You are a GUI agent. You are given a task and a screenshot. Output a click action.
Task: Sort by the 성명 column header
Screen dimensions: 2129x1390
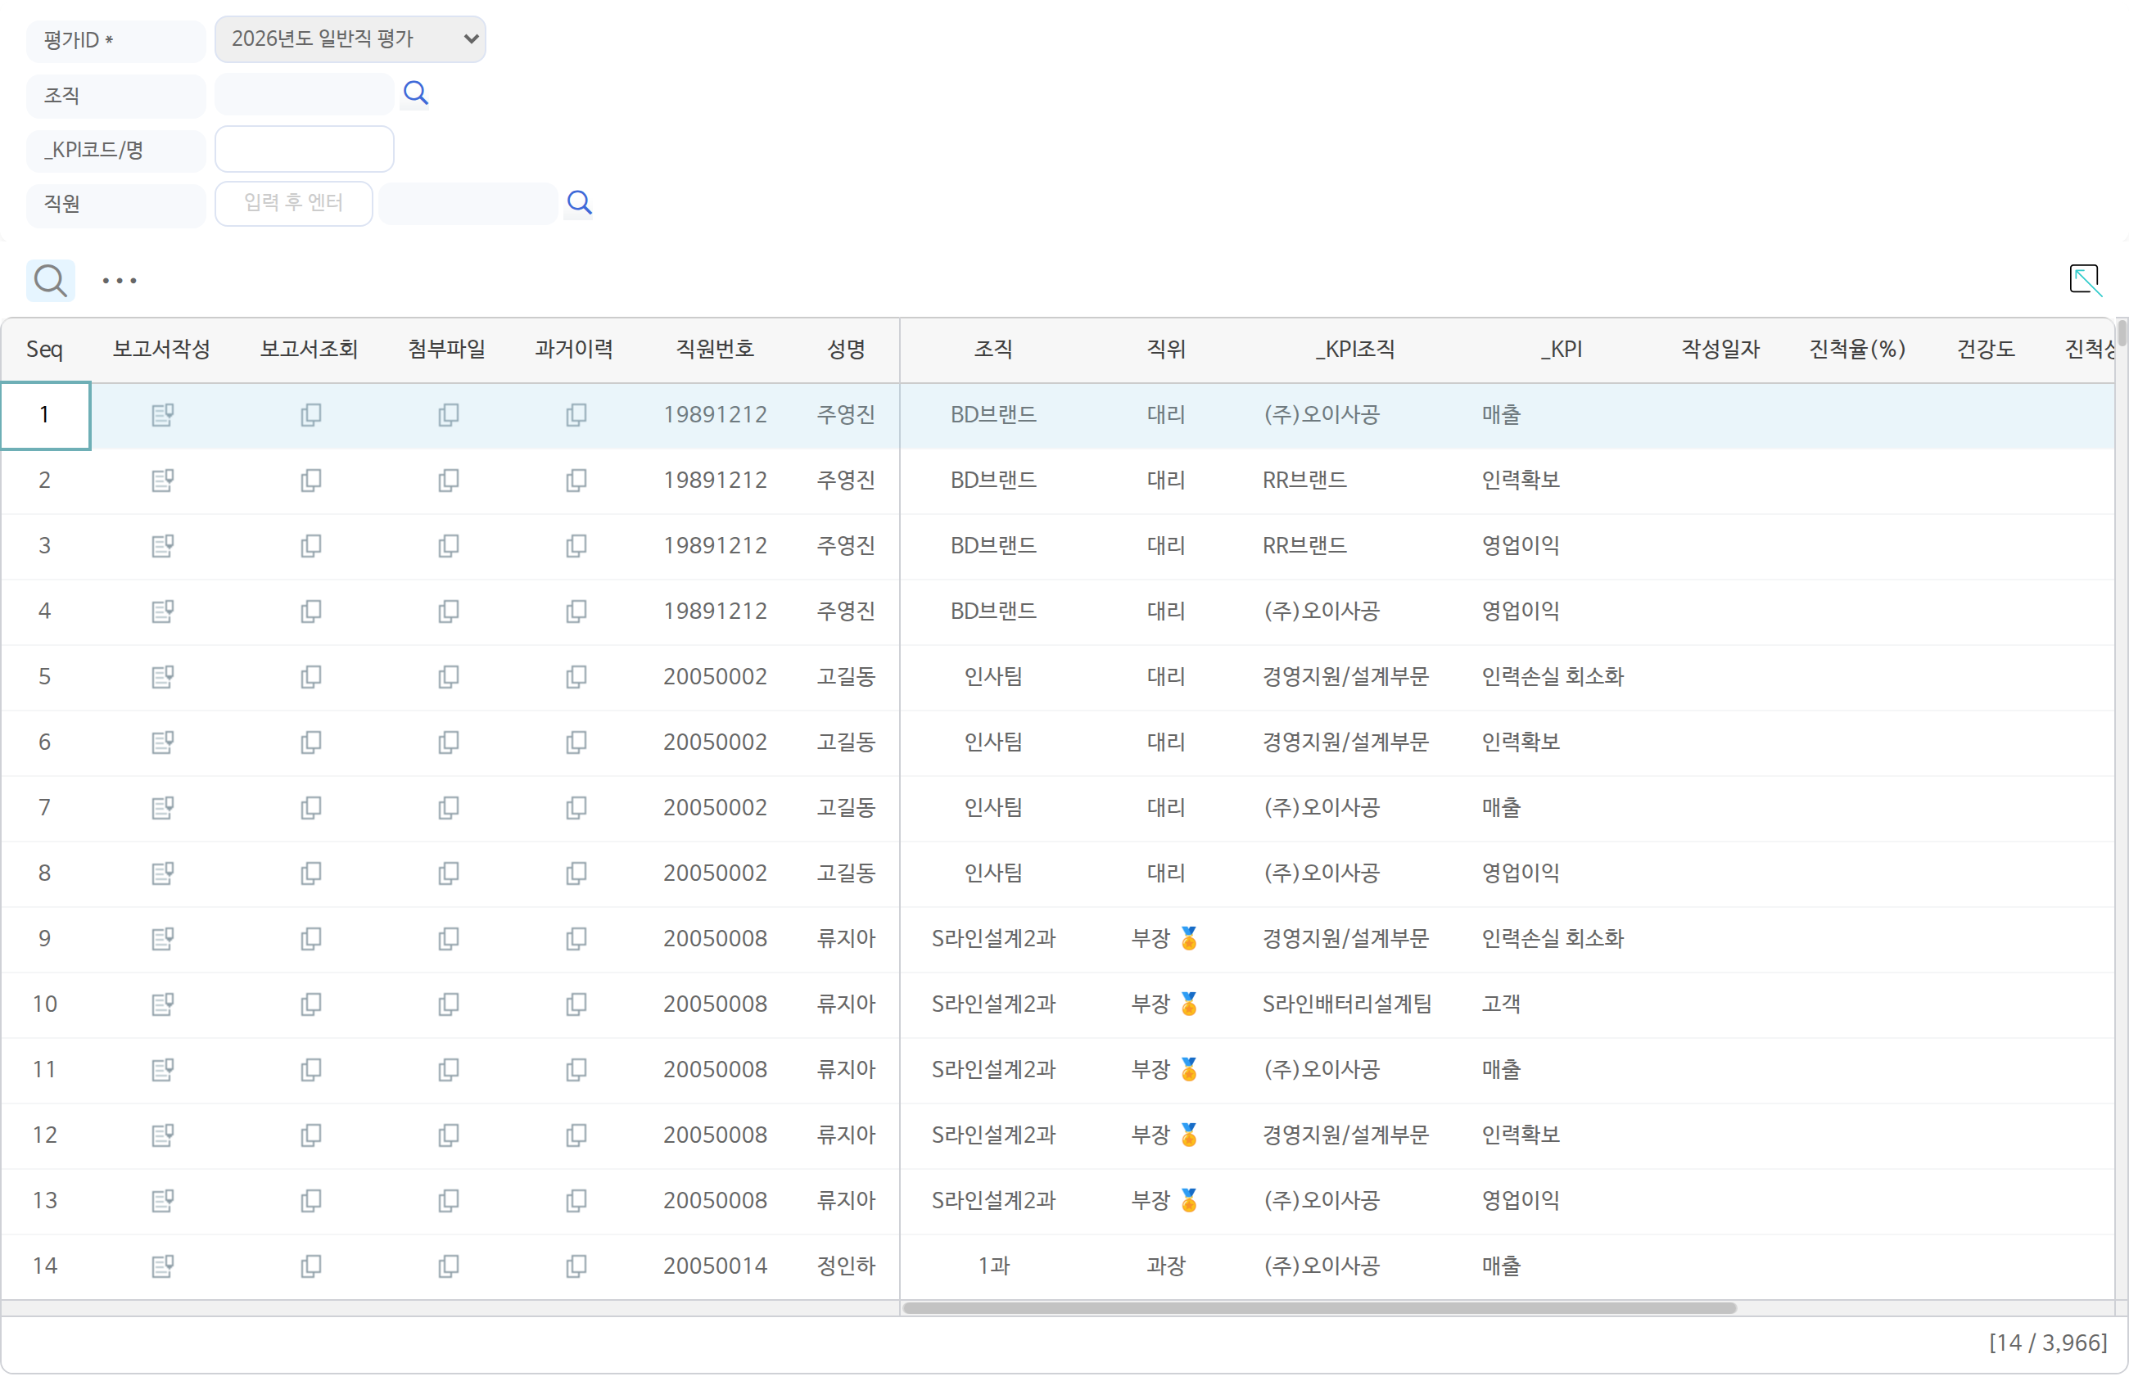[x=845, y=349]
